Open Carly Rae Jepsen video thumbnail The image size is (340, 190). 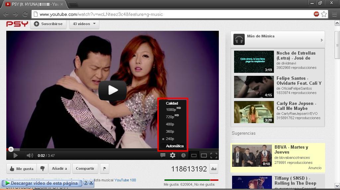[x=254, y=112]
